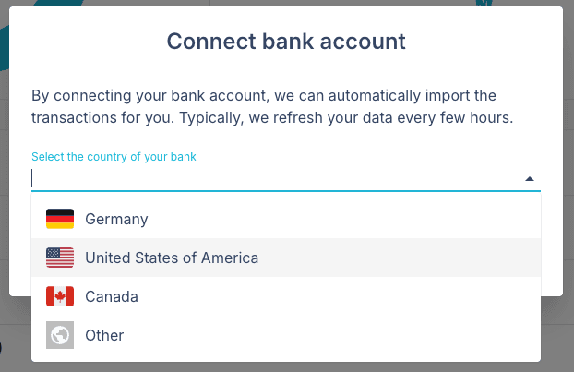Choose Germany from the country list
Image resolution: width=574 pixels, height=372 pixels.
tap(116, 219)
